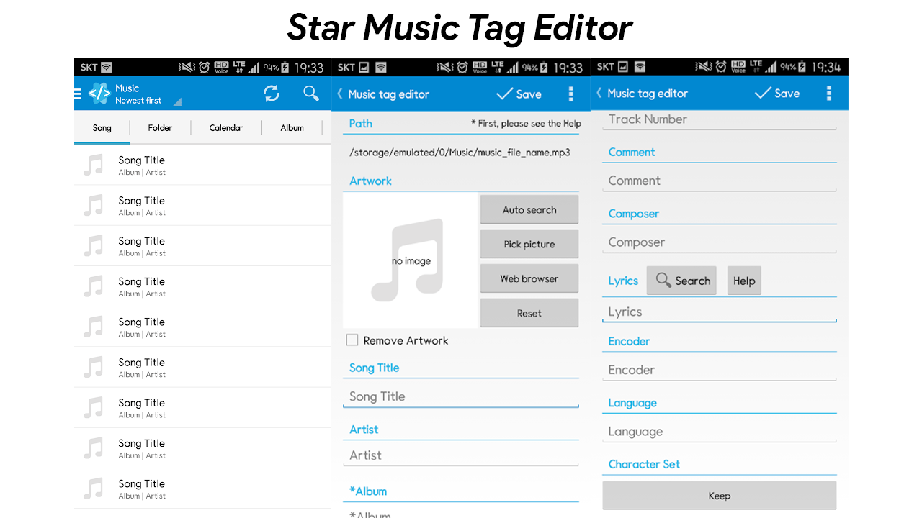The image size is (922, 518).
Task: Tap the music note thumbnail of first song
Action: [92, 165]
